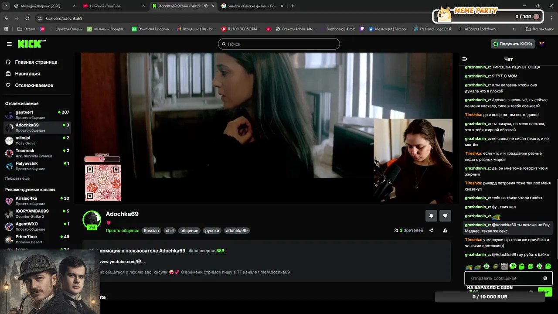Follow Adochka69 with the heart button
The image size is (558, 314).
[445, 215]
